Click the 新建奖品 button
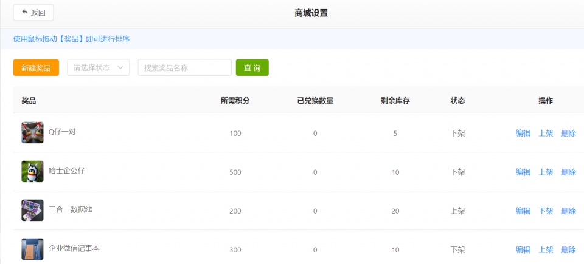This screenshot has height=264, width=584. pos(36,68)
